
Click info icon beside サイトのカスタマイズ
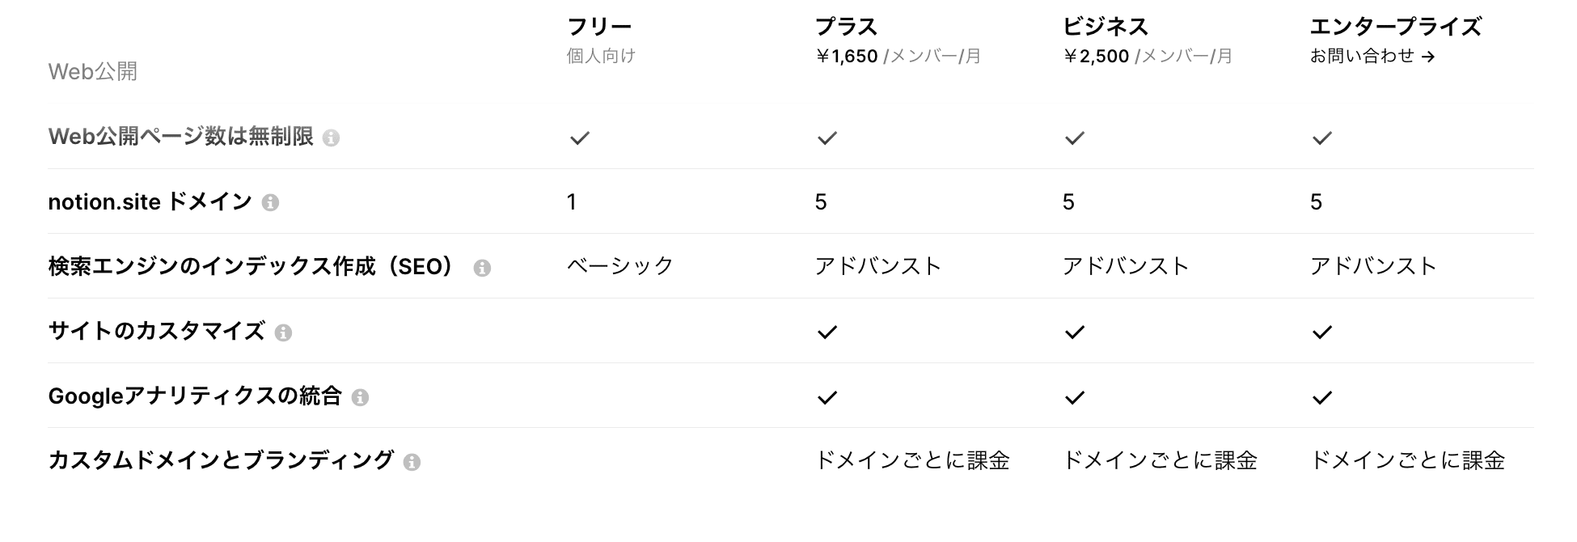pyautogui.click(x=283, y=332)
